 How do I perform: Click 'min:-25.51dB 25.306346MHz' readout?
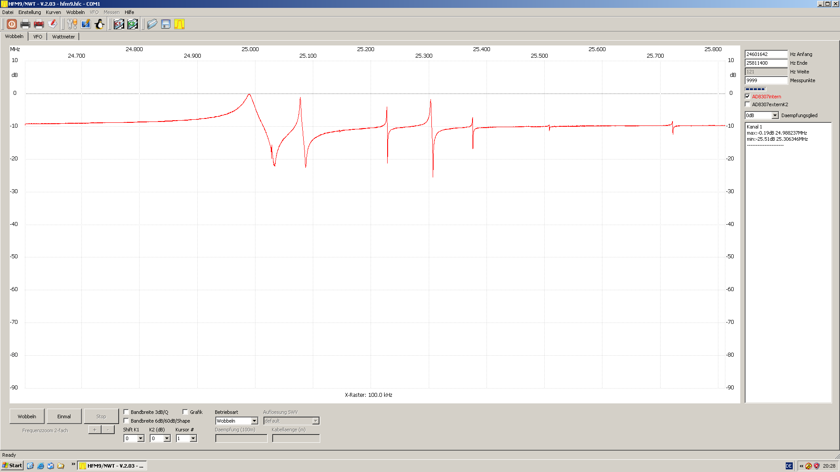coord(777,139)
